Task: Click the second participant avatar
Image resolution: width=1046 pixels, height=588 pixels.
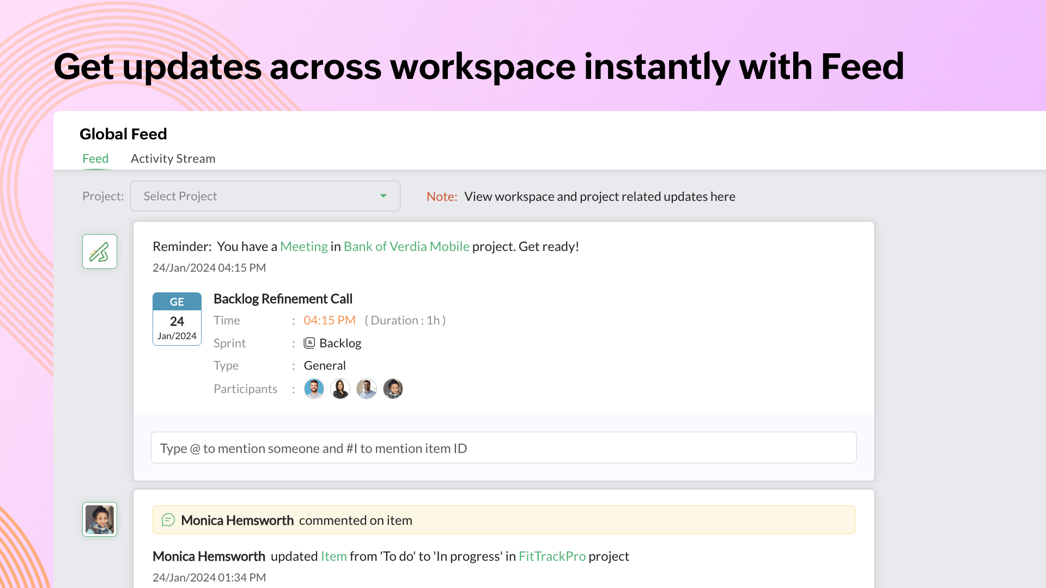Action: pyautogui.click(x=340, y=389)
